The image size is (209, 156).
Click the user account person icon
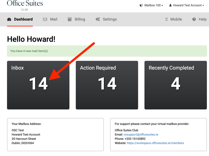(170, 5)
